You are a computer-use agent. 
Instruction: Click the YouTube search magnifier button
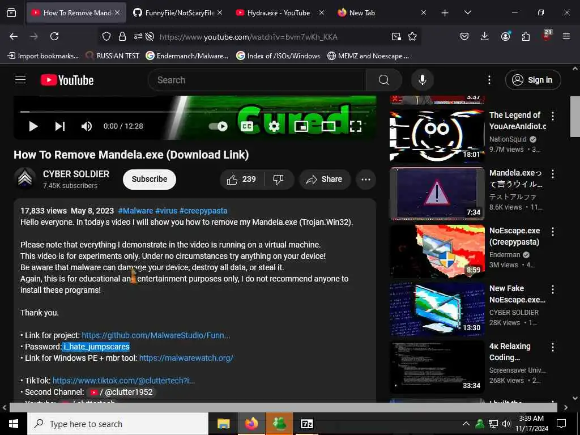384,80
